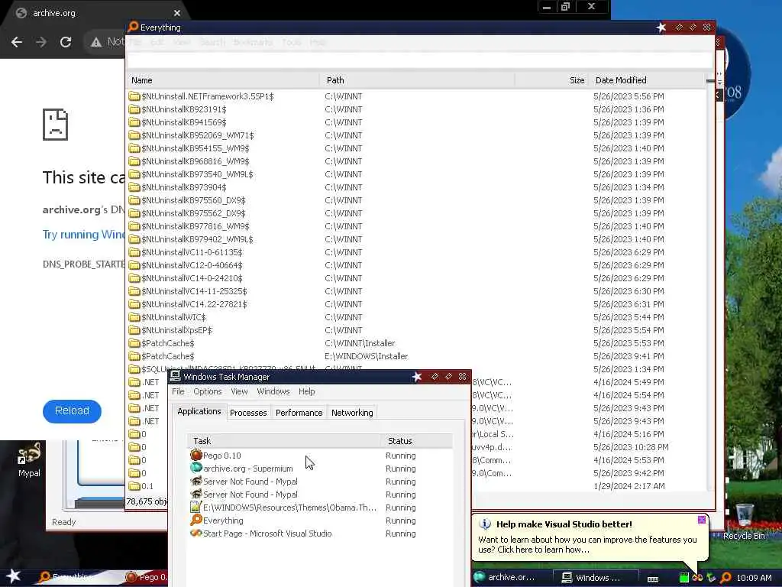
Task: Select the $NtUninstallWIC$ folder icon
Action: (134, 317)
